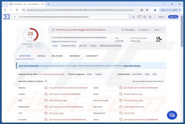Click the Win32:Malware-gen result for AVG
This screenshot has width=185, height=124.
(x=58, y=101)
